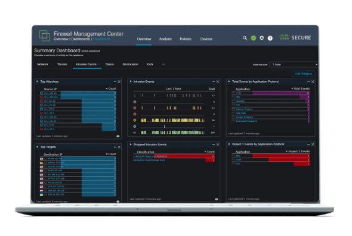The height and width of the screenshot is (236, 352).
Task: Tick the box beside Scorecard Research
Action: point(233,121)
